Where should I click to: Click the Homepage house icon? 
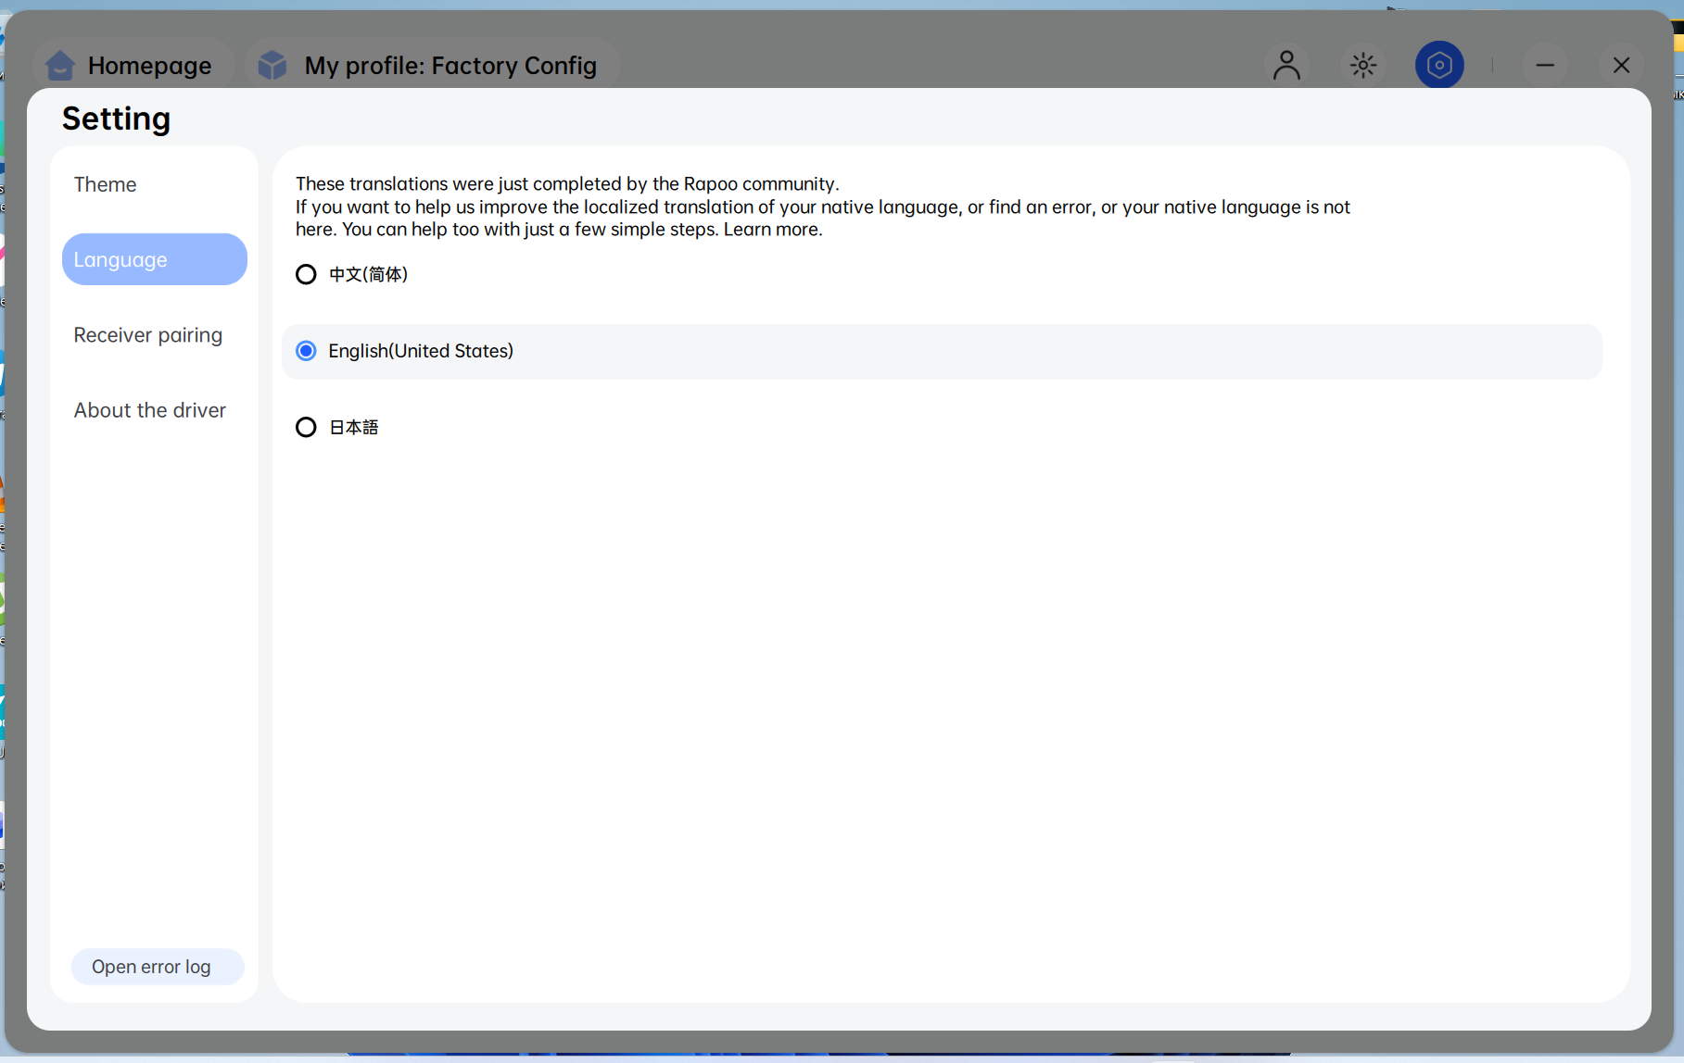tap(60, 66)
